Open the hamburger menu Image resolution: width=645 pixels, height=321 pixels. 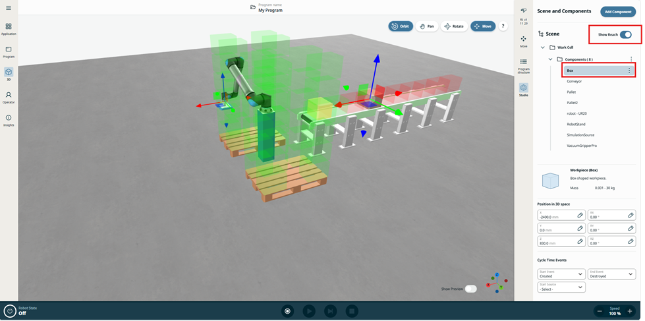point(9,9)
